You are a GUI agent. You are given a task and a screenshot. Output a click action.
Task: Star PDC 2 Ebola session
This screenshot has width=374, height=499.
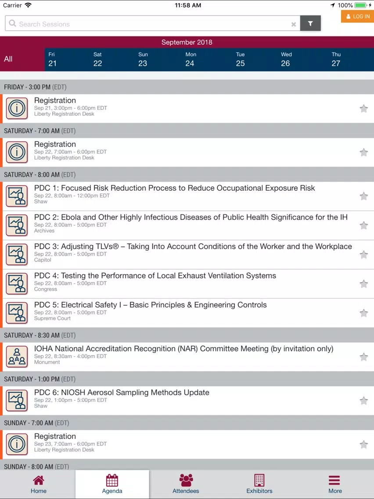[x=364, y=226]
